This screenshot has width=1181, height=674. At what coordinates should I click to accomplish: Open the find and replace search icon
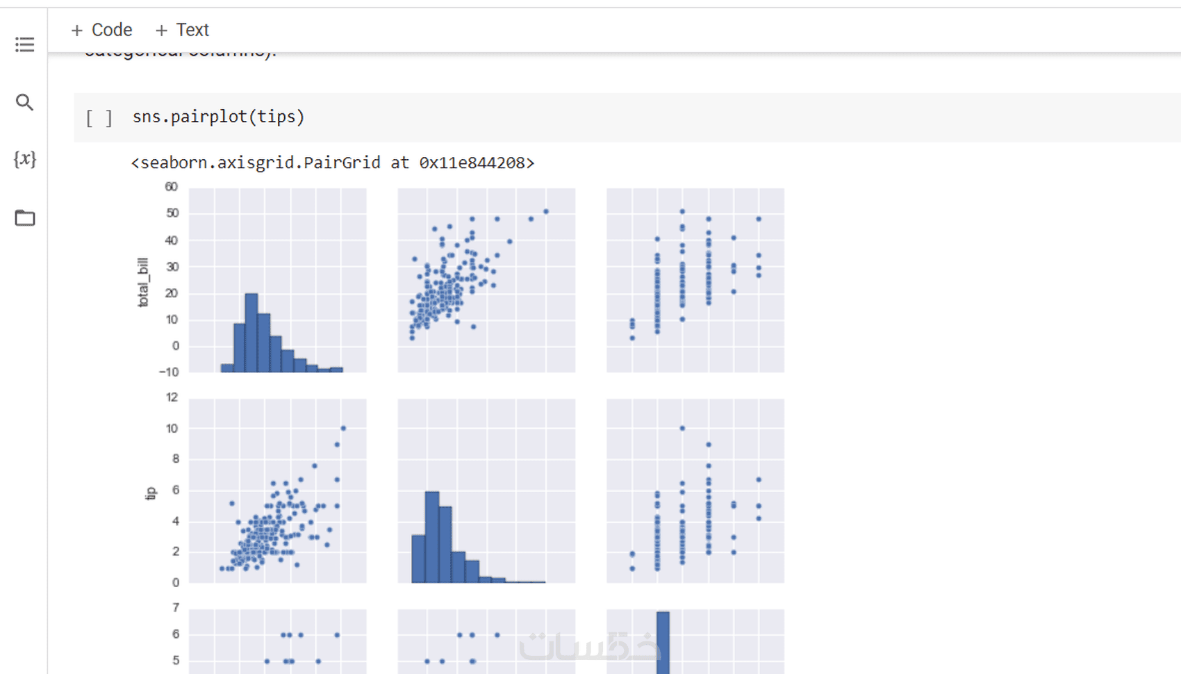point(24,103)
